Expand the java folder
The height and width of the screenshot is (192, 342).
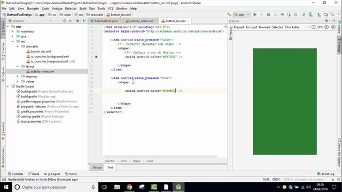click(12, 37)
